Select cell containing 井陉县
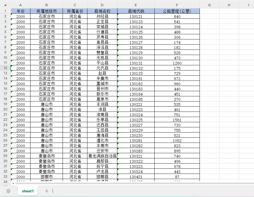Viewport: 254px width, 197px height. (102, 16)
